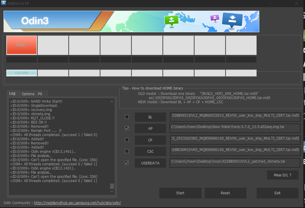Screen dimensions: 305x208
Task: Click the red FAIL! status box
Action: (x=22, y=45)
